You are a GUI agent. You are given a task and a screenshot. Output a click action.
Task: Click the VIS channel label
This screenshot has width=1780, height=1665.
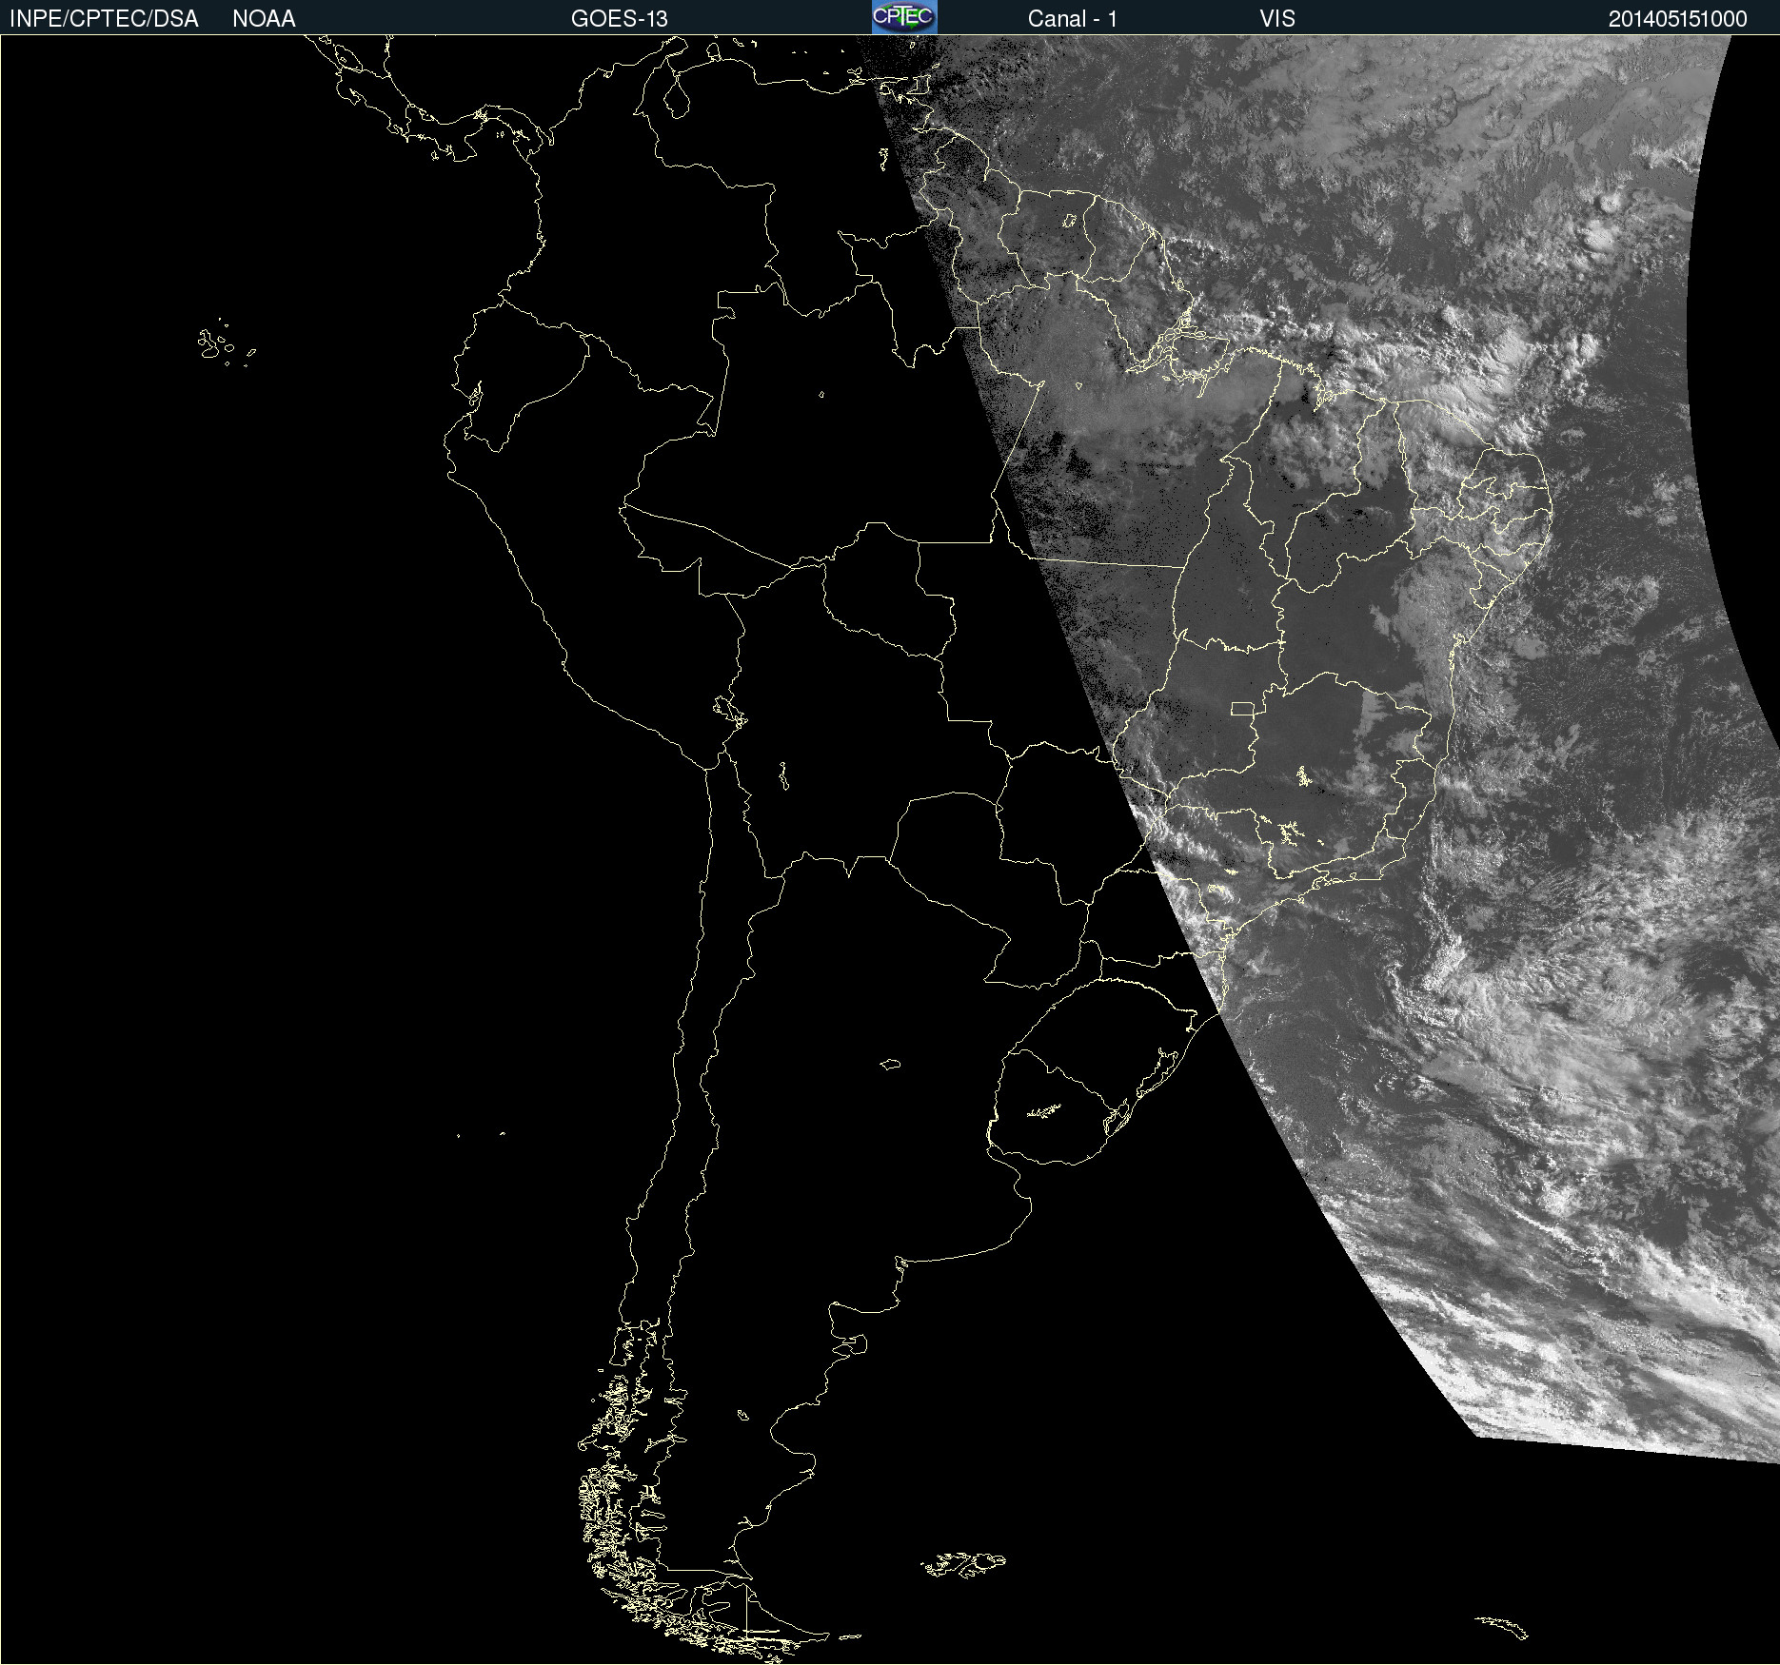[1277, 19]
